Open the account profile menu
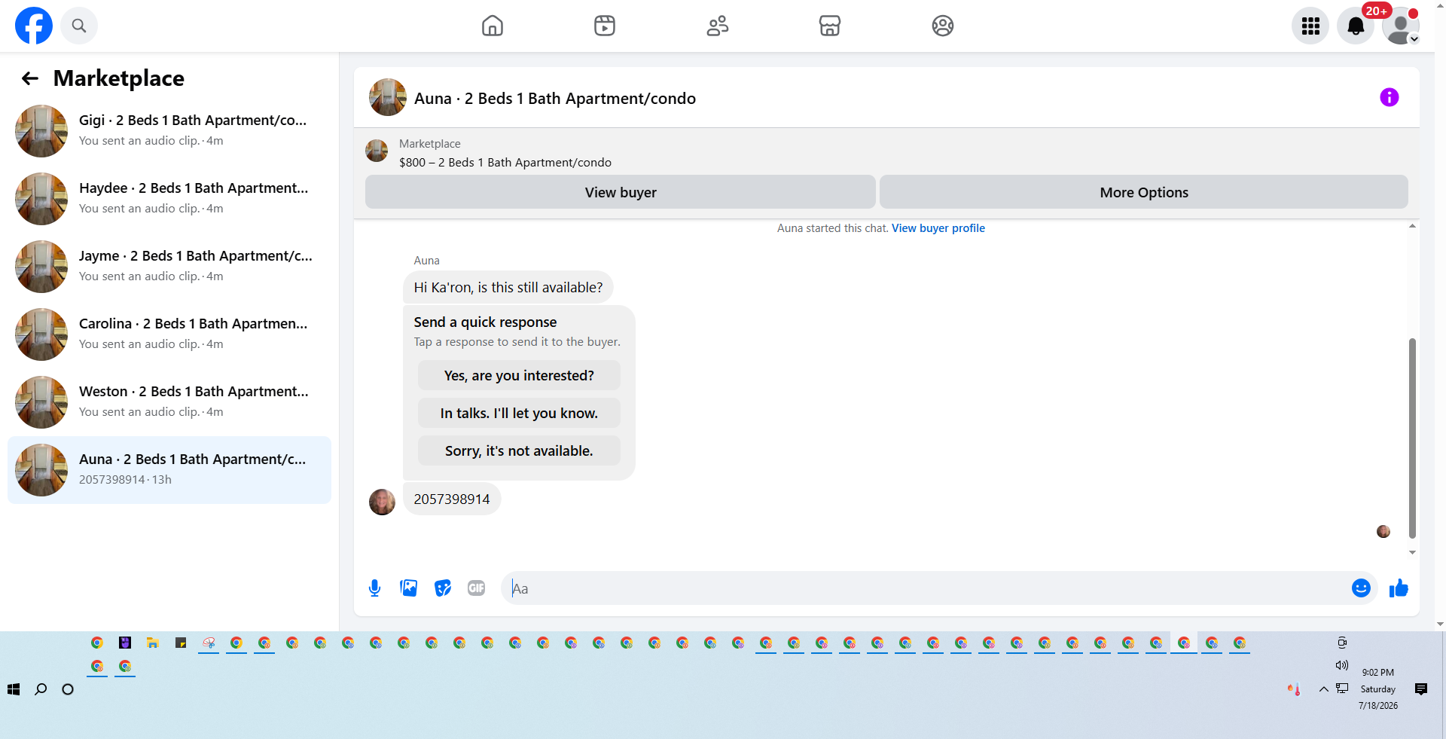Screen dimensions: 1446x739 pos(1401,26)
